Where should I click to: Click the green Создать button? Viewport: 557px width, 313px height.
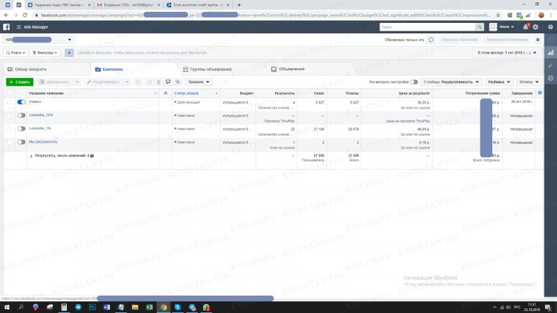click(x=19, y=82)
